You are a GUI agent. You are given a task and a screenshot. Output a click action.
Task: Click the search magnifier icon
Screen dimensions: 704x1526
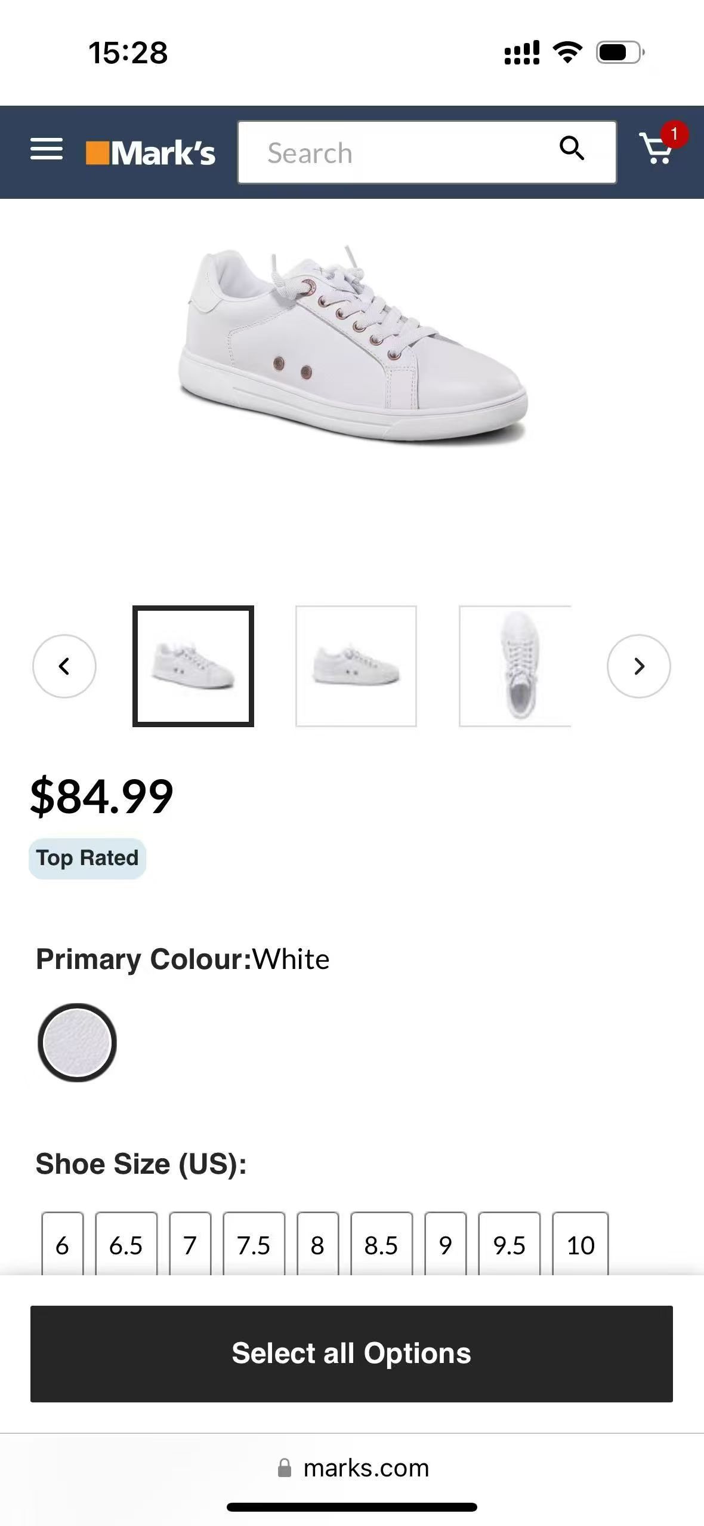pyautogui.click(x=572, y=147)
